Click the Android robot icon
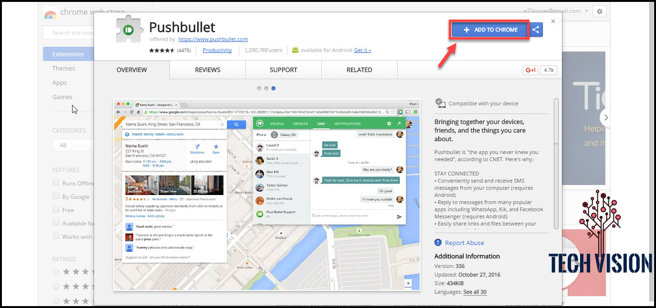The width and height of the screenshot is (656, 308). click(x=295, y=50)
